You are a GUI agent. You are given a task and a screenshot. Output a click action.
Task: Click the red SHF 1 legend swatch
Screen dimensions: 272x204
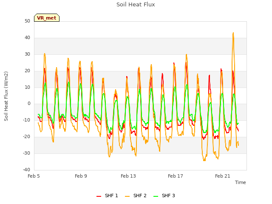pyautogui.click(x=99, y=196)
